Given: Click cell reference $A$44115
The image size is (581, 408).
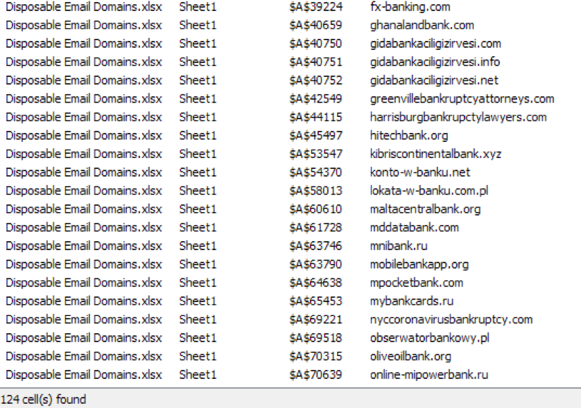Looking at the screenshot, I should click(315, 117).
